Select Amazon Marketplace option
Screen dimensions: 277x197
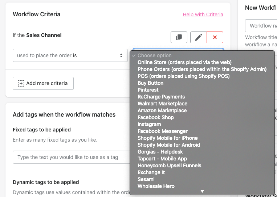pos(202,110)
